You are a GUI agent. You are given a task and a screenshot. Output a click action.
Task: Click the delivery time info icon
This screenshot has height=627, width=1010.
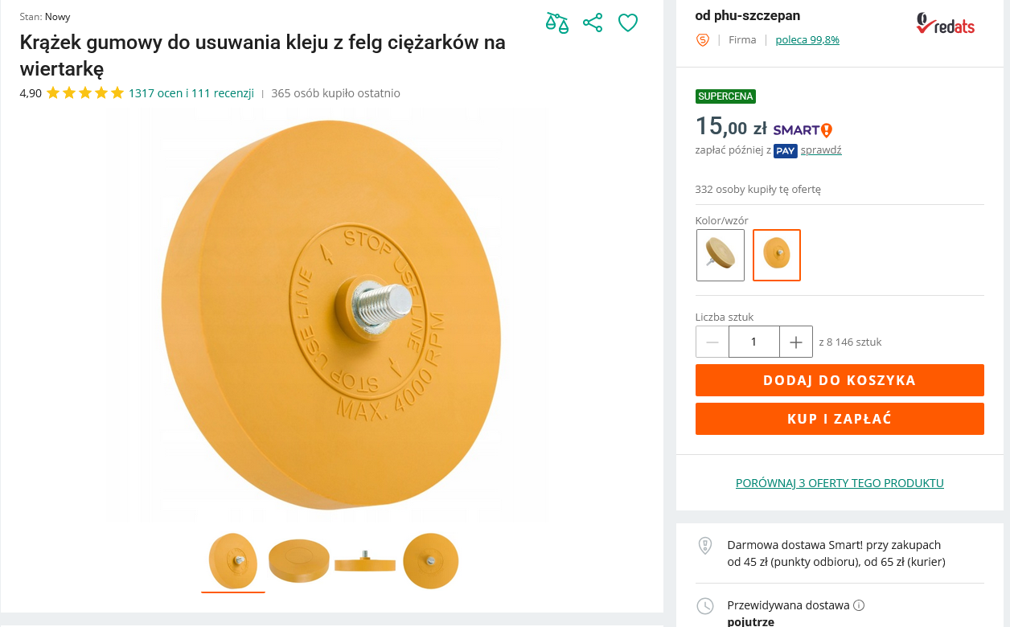tap(859, 605)
